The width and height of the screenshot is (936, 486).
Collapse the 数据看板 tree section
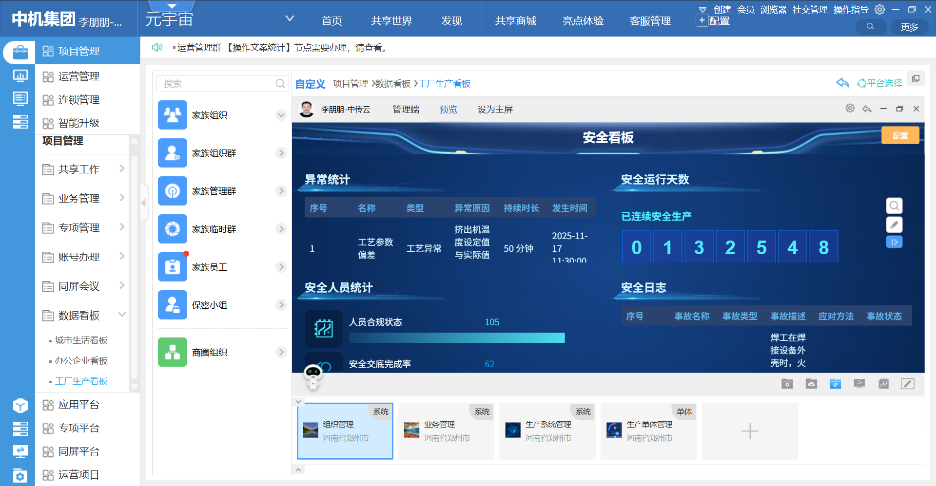pyautogui.click(x=122, y=315)
